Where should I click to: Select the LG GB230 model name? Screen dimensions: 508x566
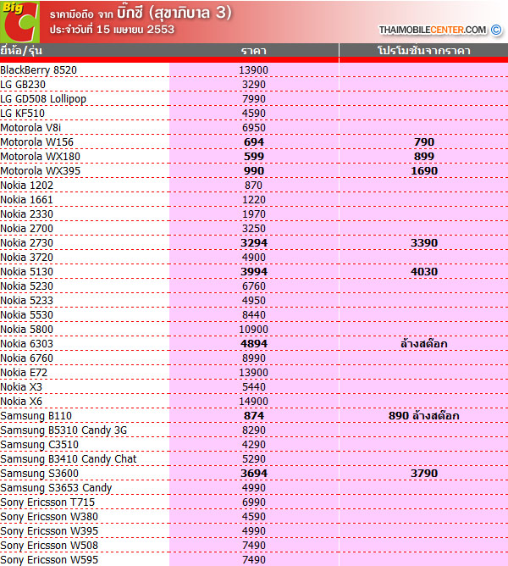tap(23, 85)
